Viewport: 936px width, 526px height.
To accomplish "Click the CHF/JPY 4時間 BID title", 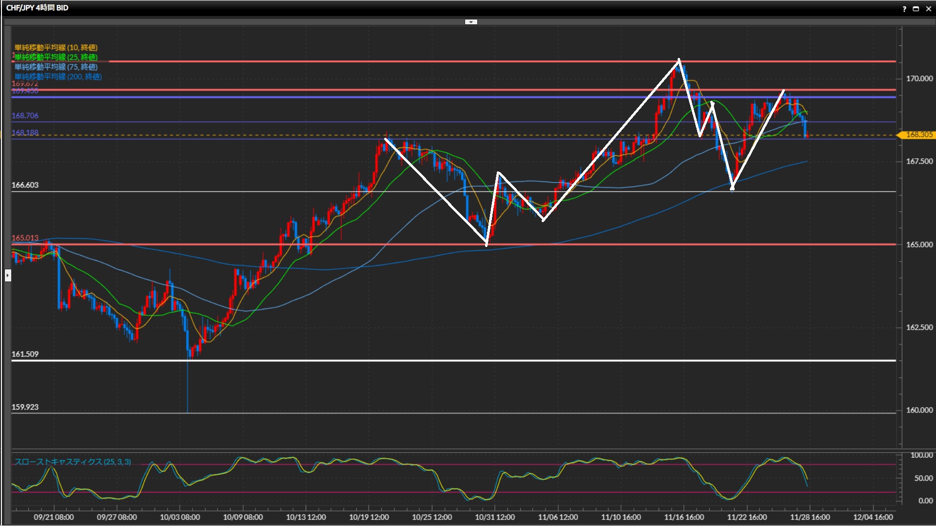I will click(x=38, y=8).
